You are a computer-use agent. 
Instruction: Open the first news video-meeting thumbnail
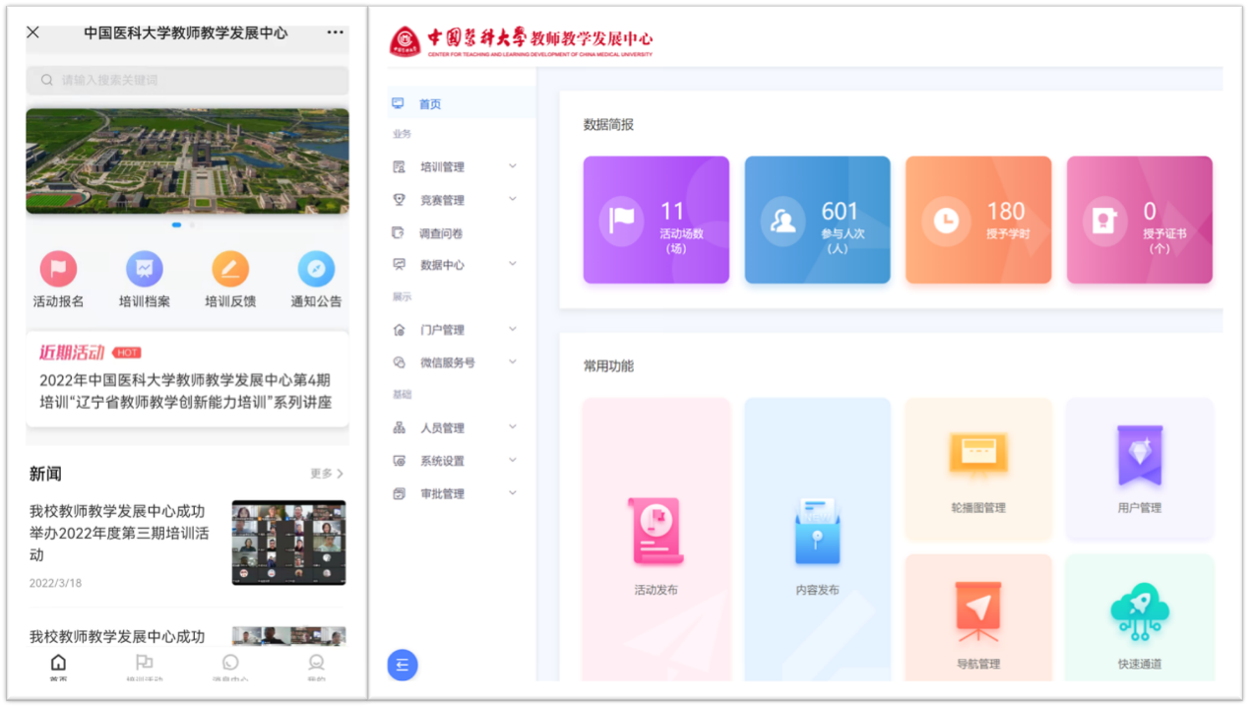288,543
